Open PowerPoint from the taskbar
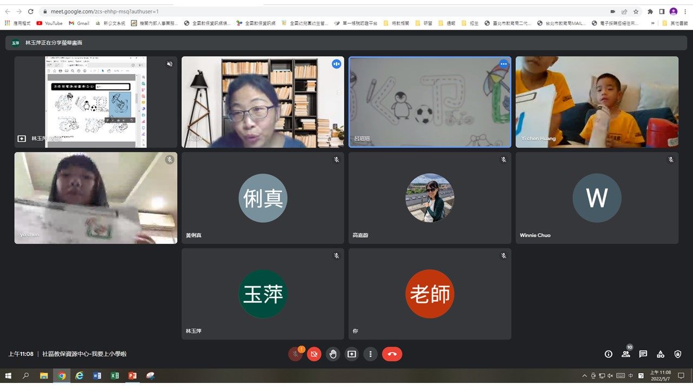Image resolution: width=693 pixels, height=390 pixels. [132, 376]
